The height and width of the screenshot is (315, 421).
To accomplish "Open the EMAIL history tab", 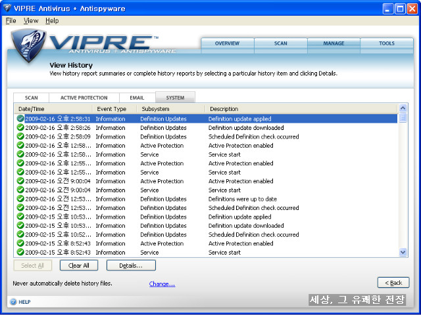I will coord(137,98).
